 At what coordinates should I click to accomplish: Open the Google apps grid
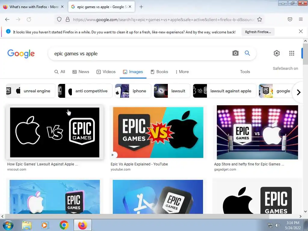(292, 53)
